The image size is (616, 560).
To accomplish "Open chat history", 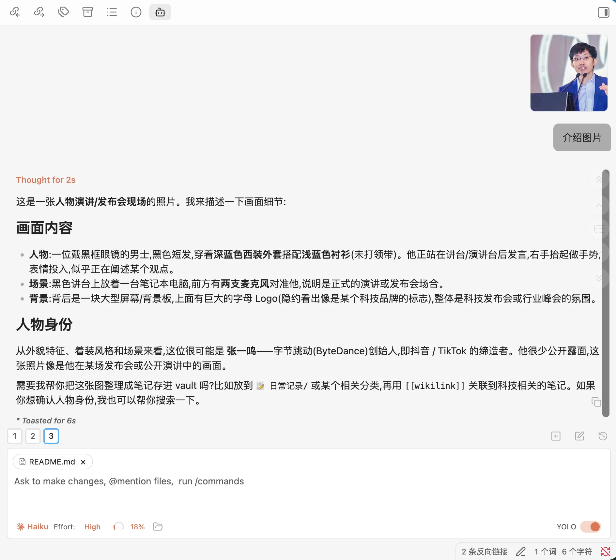I will click(603, 436).
